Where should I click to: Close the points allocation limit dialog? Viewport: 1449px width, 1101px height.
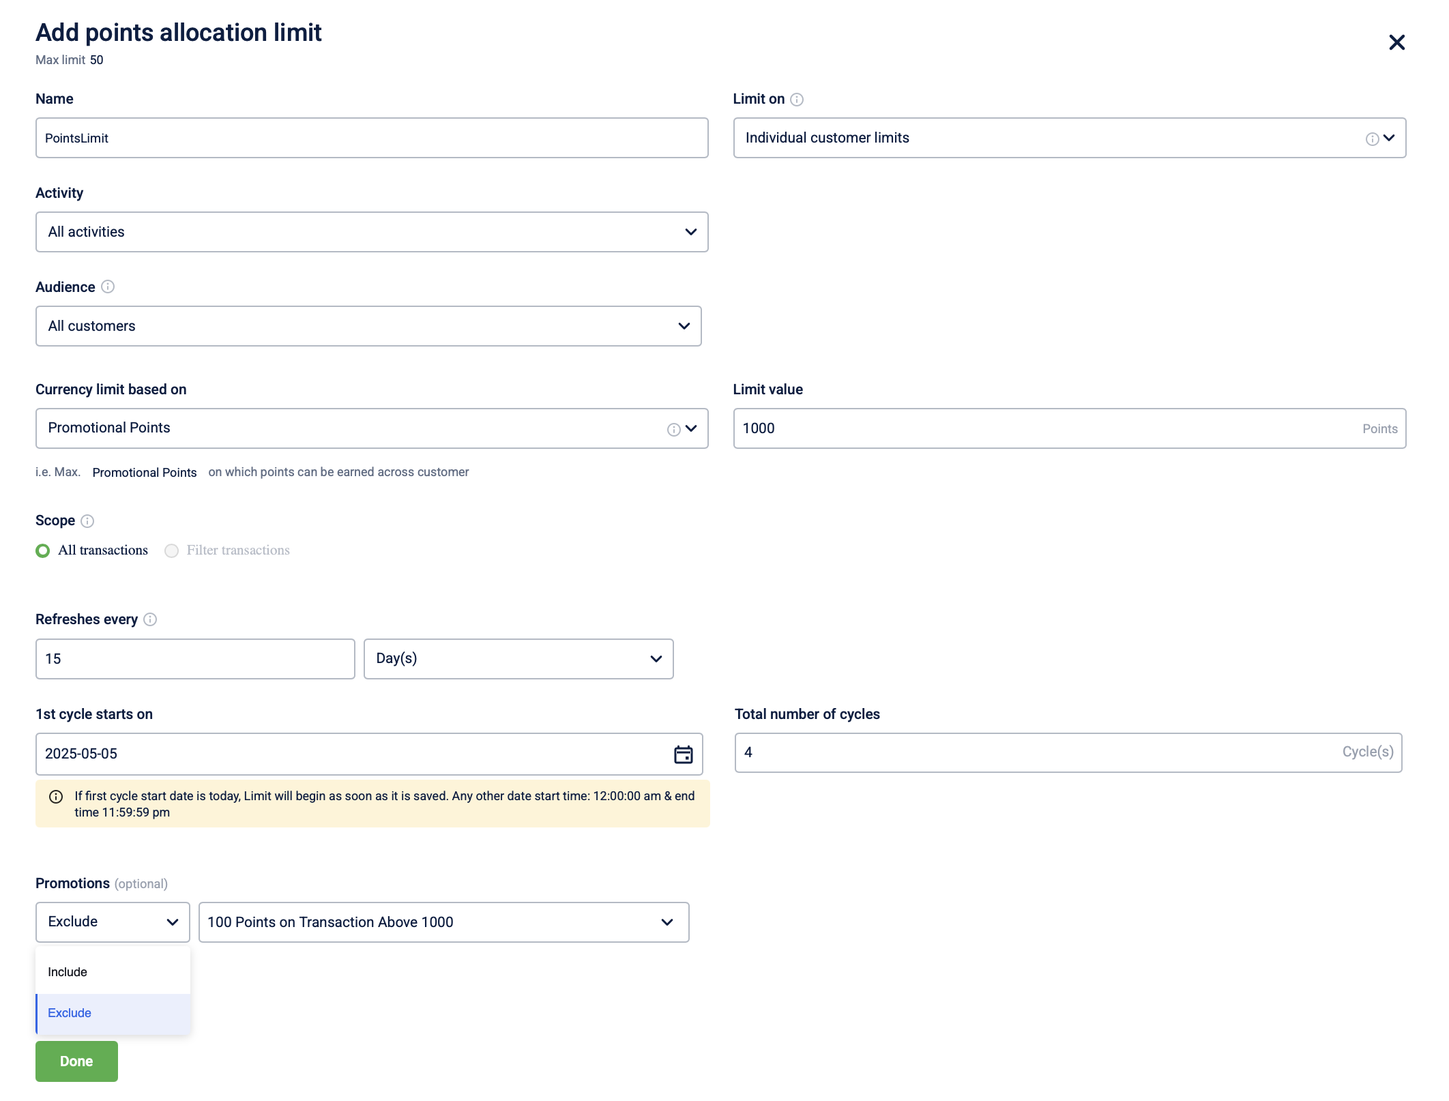1396,42
